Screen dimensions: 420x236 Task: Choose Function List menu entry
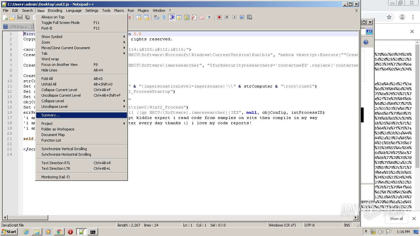(81, 140)
